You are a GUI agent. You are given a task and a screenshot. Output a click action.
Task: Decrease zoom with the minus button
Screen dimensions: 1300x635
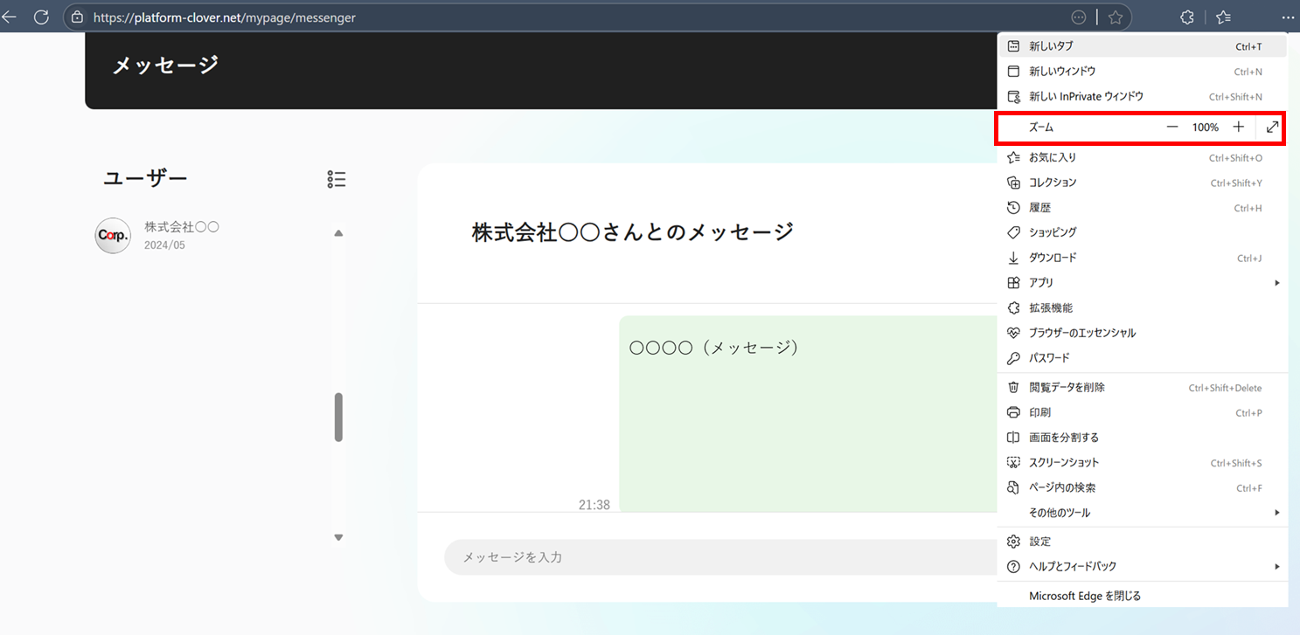[1172, 128]
